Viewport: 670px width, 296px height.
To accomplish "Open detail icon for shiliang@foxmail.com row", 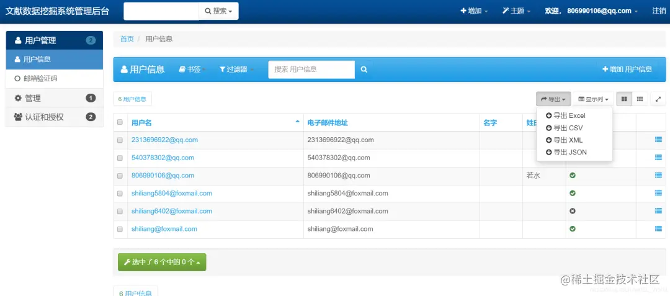I will (658, 229).
